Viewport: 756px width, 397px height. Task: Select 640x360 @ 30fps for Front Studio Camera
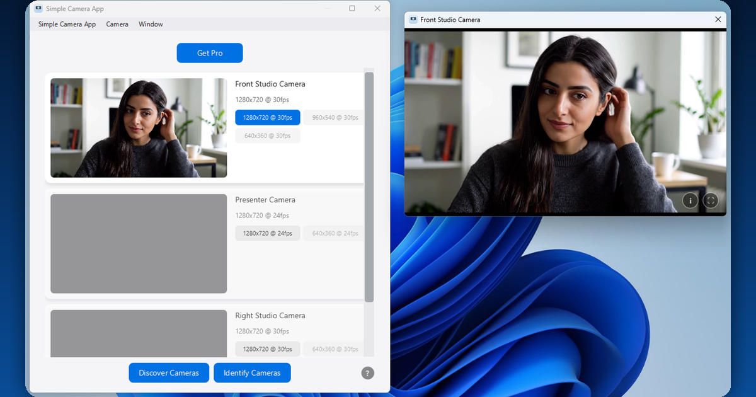pos(268,135)
